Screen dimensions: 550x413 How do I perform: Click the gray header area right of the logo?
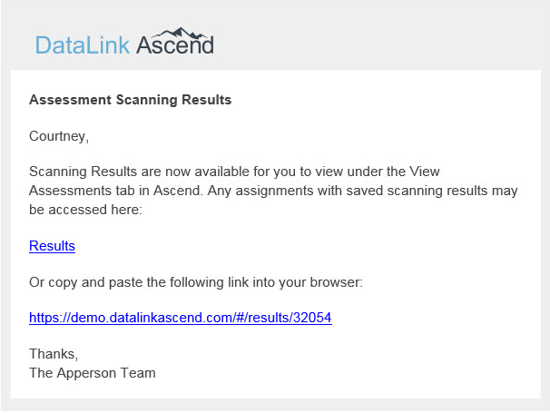tap(381, 41)
